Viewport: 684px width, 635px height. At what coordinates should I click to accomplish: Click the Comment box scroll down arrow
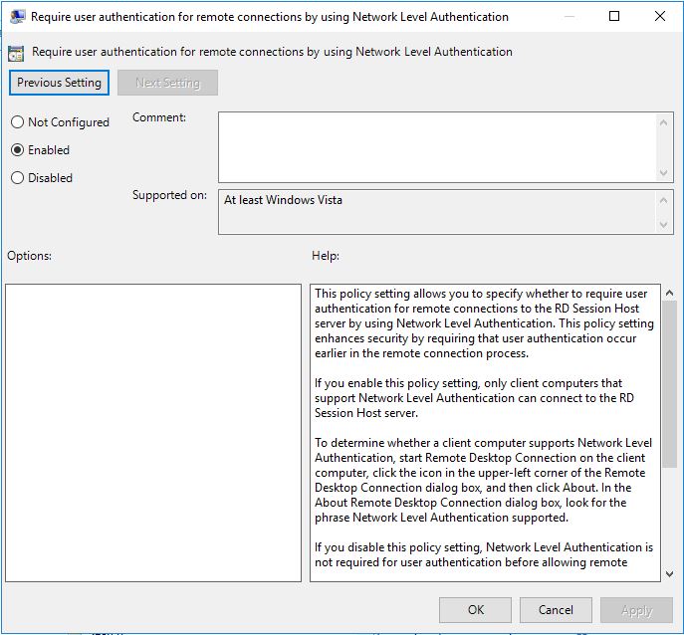point(663,173)
